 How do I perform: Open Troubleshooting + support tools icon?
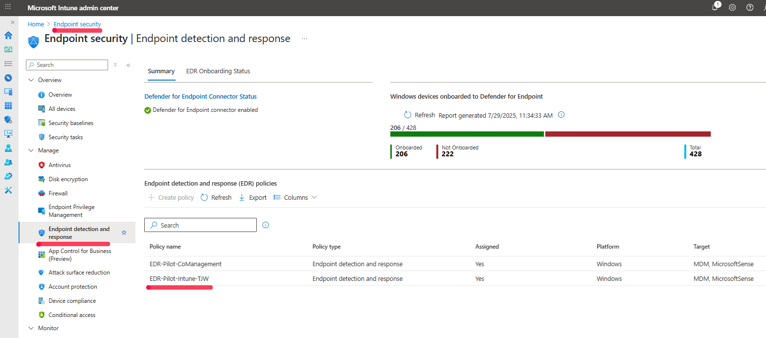8,190
